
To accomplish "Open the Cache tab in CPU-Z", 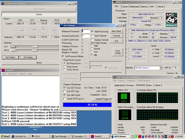I will click(125, 6).
